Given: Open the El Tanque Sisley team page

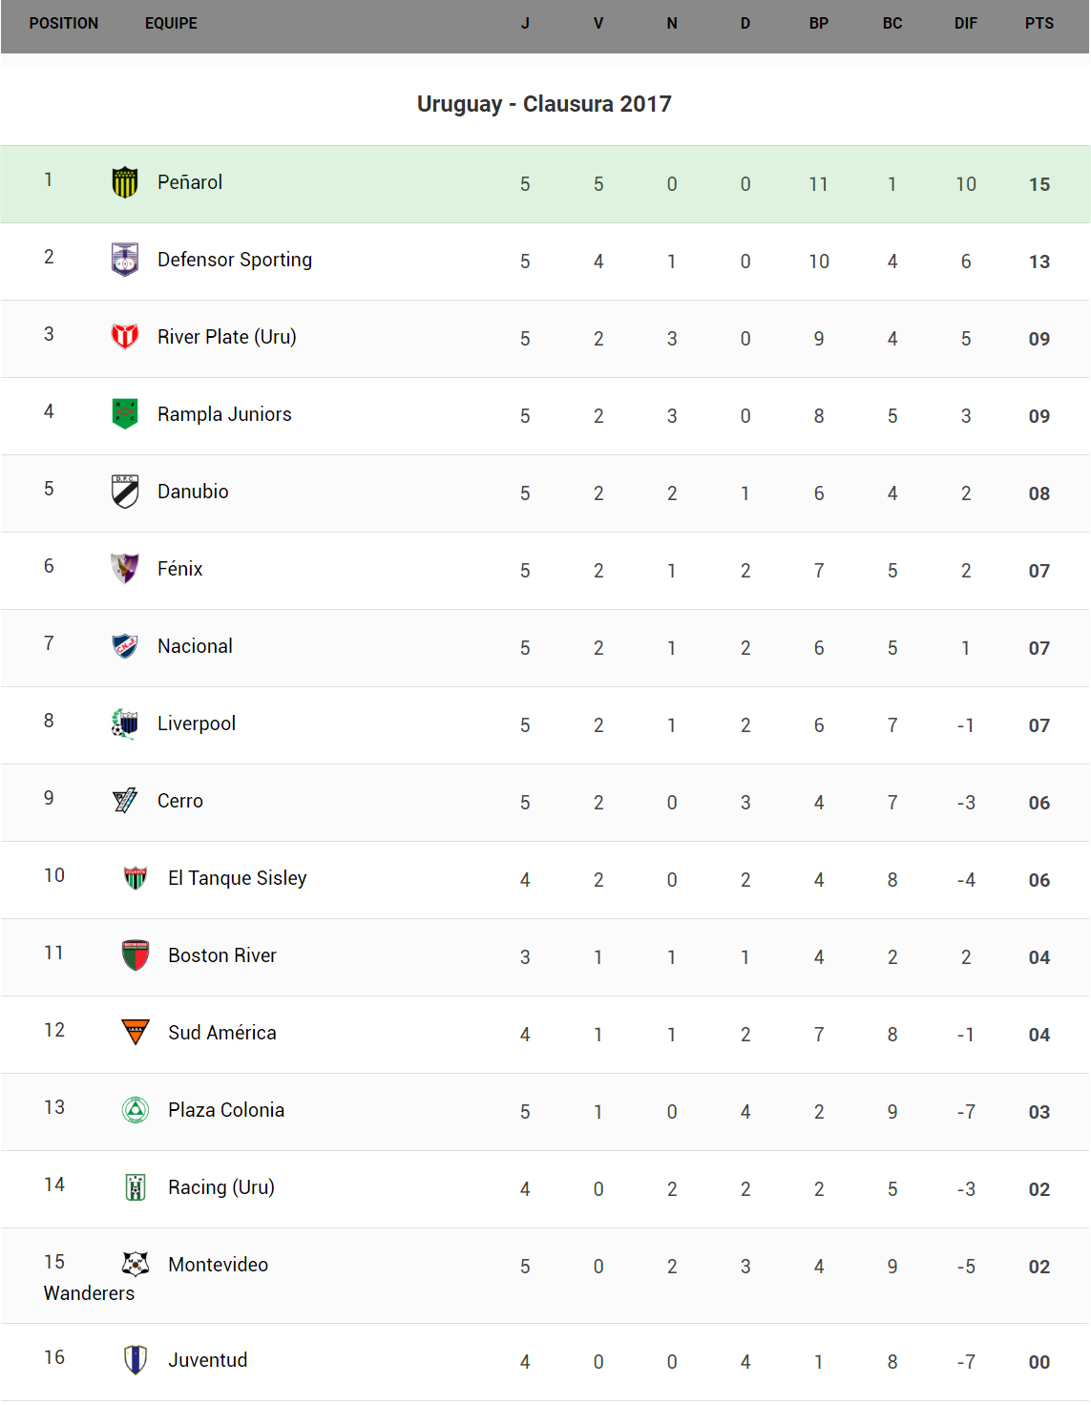Looking at the screenshot, I should point(237,878).
